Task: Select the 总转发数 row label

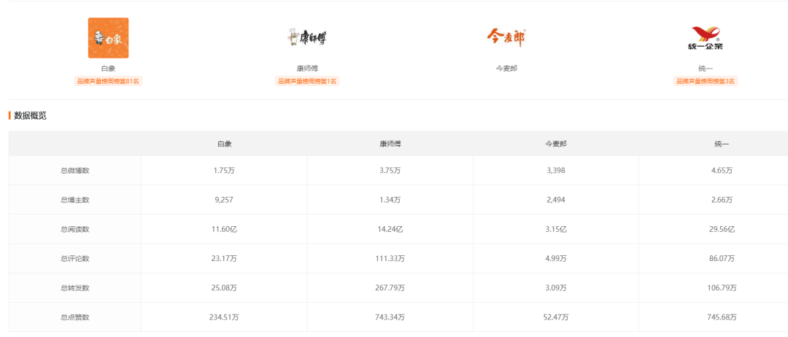Action: click(x=75, y=288)
